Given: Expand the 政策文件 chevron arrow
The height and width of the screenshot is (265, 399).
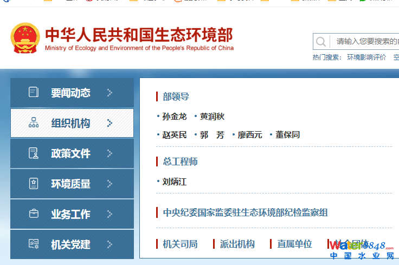Looking at the screenshot, I should click(110, 153).
